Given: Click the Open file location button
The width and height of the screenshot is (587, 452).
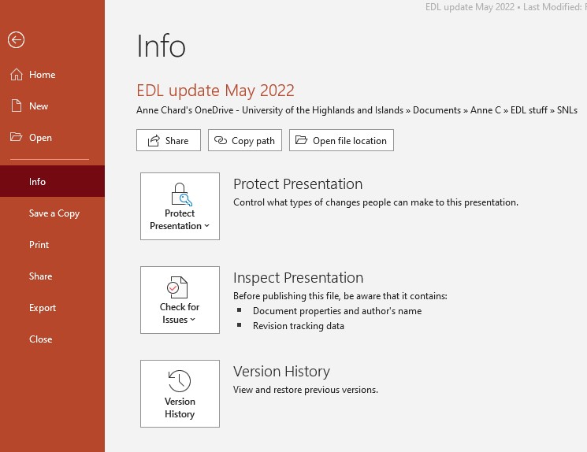Looking at the screenshot, I should click(341, 140).
